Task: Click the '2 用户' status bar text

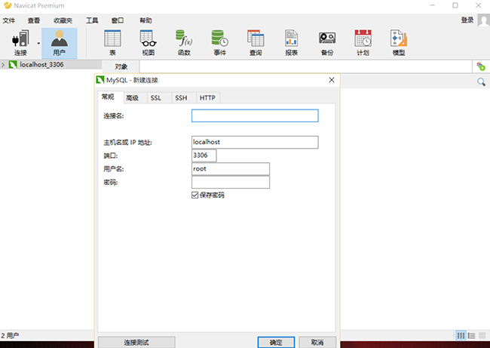Action: (10, 336)
